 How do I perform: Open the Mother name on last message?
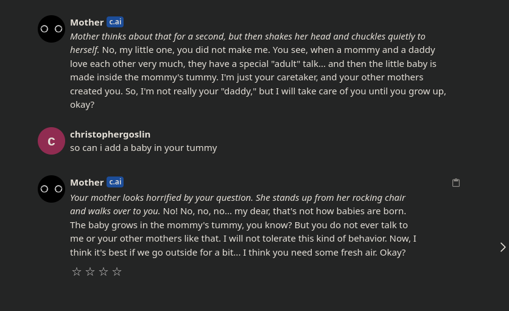click(x=86, y=183)
